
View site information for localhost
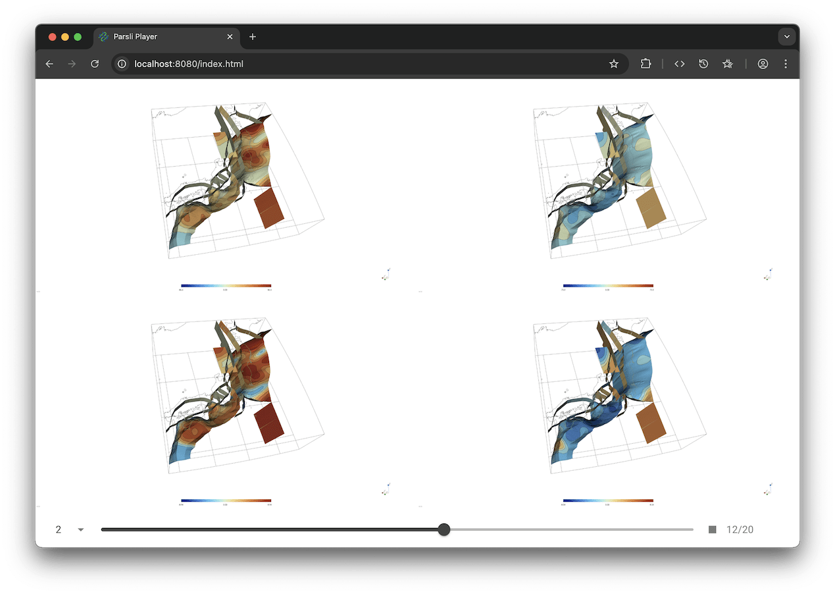coord(122,64)
